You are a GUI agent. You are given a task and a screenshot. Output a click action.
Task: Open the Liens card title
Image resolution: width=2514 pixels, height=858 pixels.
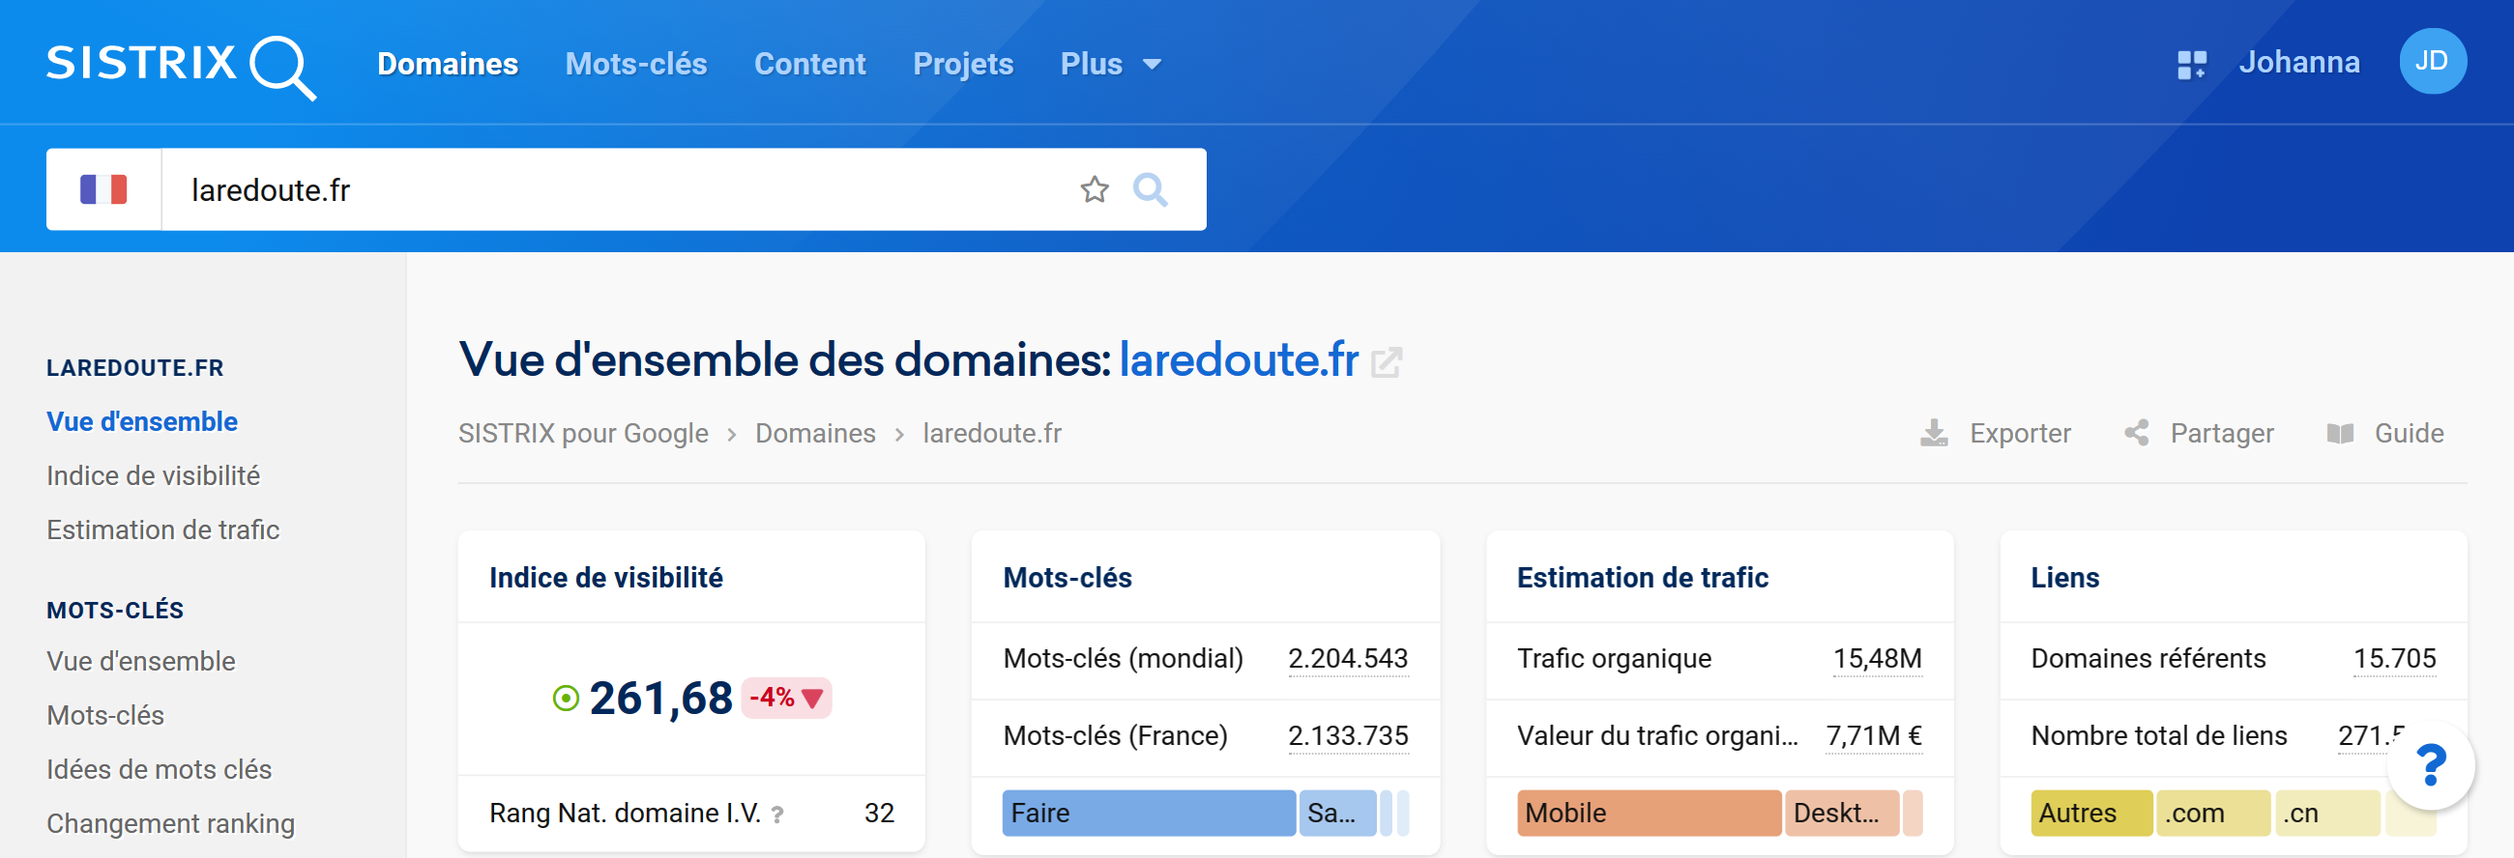(x=2065, y=578)
